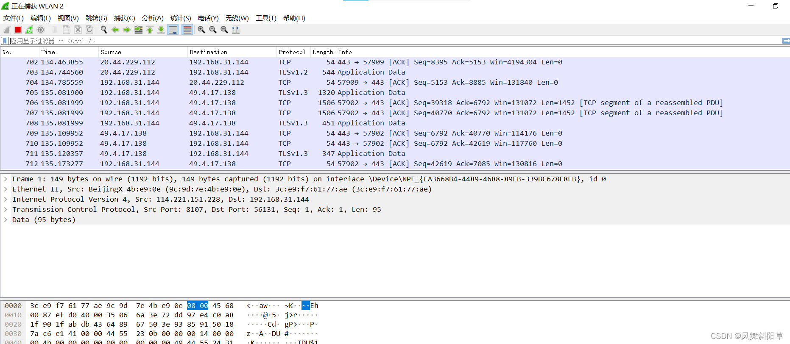Screen dimensions: 790x344
Task: Expand Transmission Control Protocol row
Action: tap(6, 209)
